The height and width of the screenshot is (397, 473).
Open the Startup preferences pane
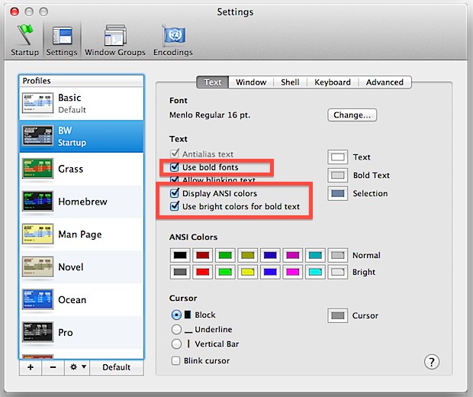coord(24,40)
